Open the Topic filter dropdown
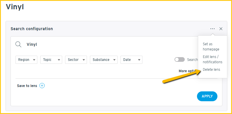This screenshot has width=232, height=114. [51, 60]
